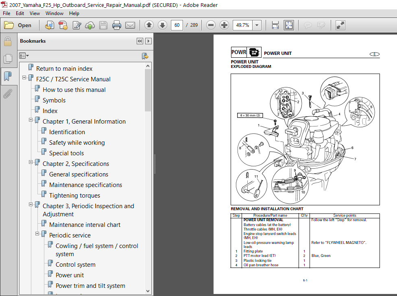This screenshot has height=296, width=397.
Task: Collapse the Periodic service node
Action: (x=37, y=233)
